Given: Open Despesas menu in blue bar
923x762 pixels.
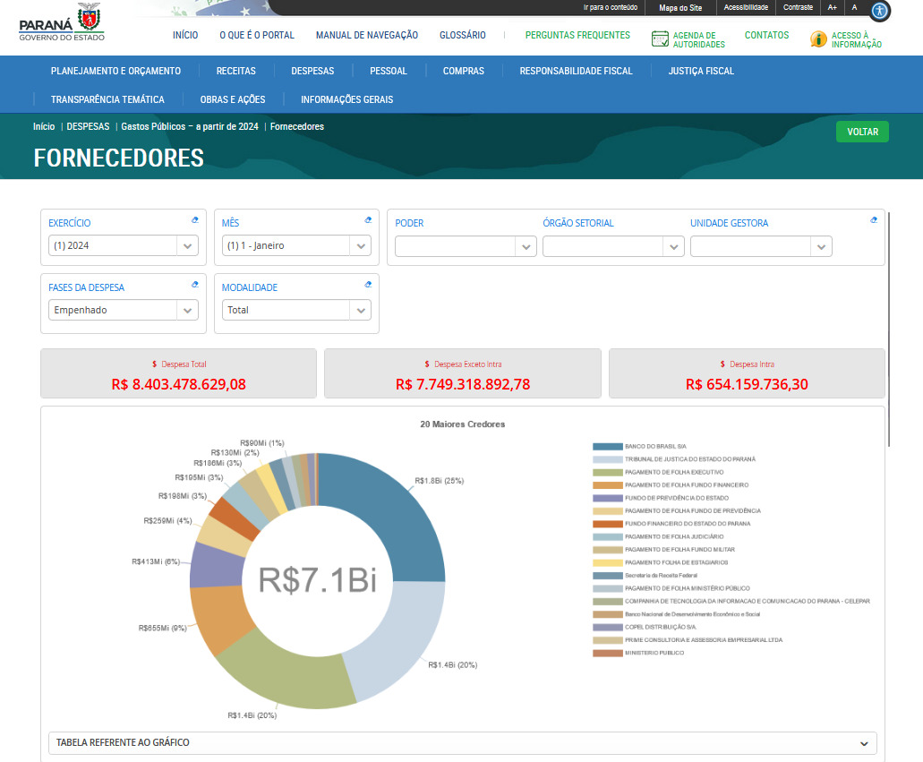Looking at the screenshot, I should point(312,71).
